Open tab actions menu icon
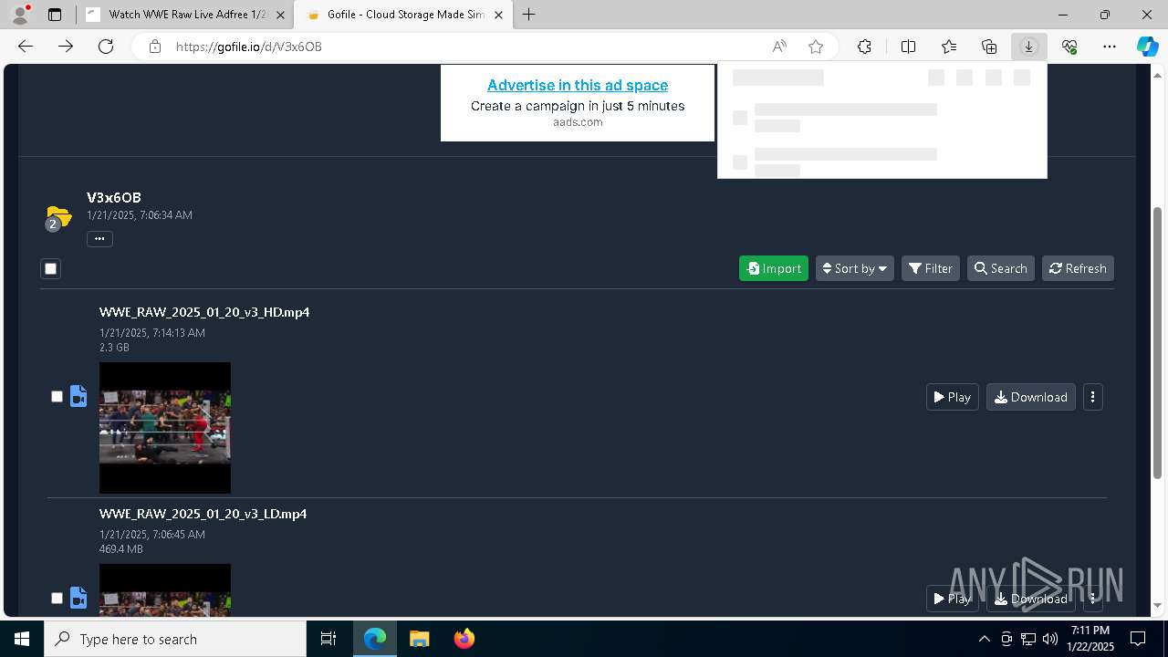The height and width of the screenshot is (657, 1168). coord(55,15)
